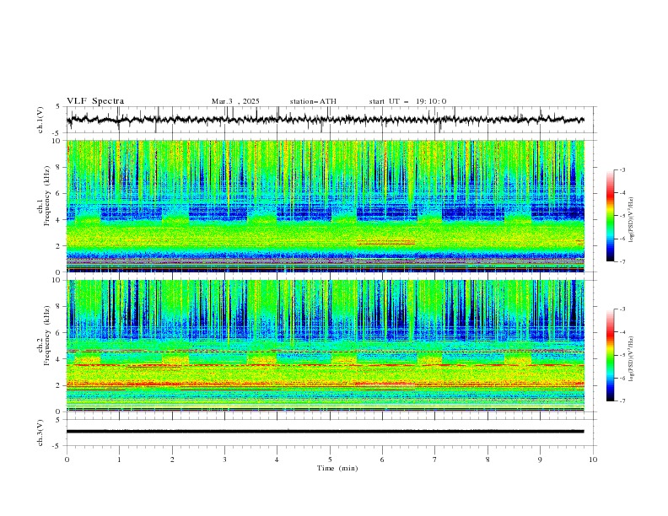Click the "8" minute tick label
The image size is (668, 516).
coord(488,460)
